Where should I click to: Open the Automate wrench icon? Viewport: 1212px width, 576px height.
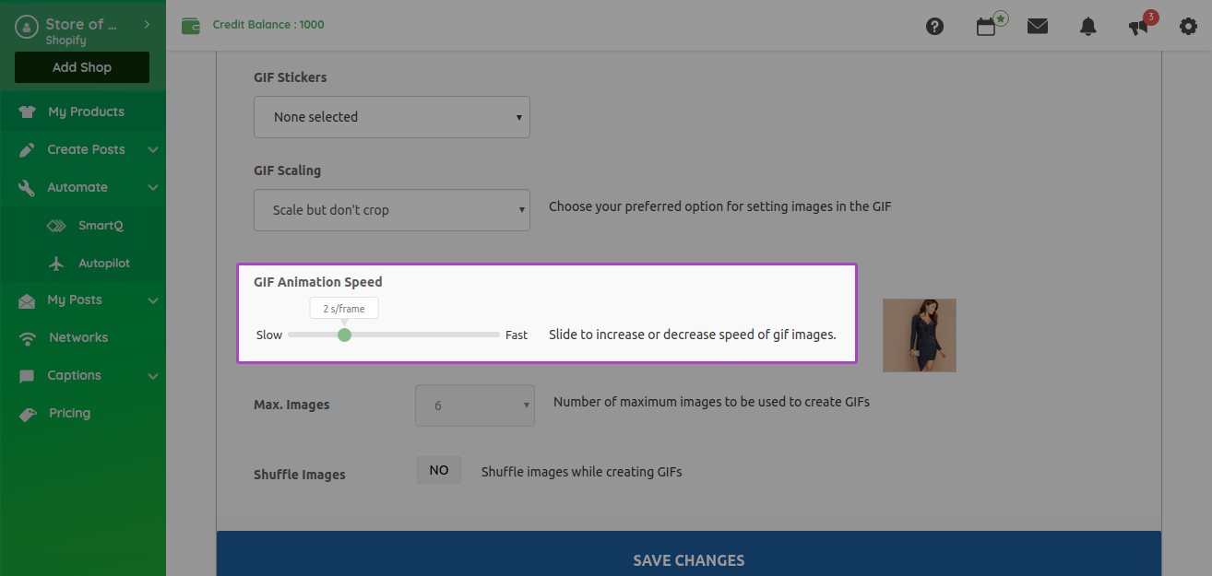[26, 186]
